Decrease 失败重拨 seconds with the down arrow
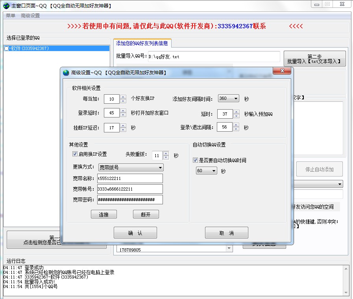Viewport: 353px width, 299px height. [x=166, y=158]
